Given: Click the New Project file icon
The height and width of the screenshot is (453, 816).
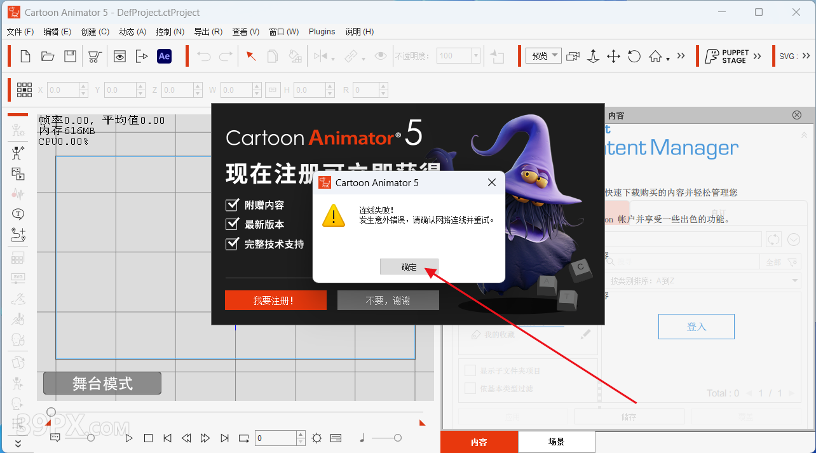Looking at the screenshot, I should point(25,56).
